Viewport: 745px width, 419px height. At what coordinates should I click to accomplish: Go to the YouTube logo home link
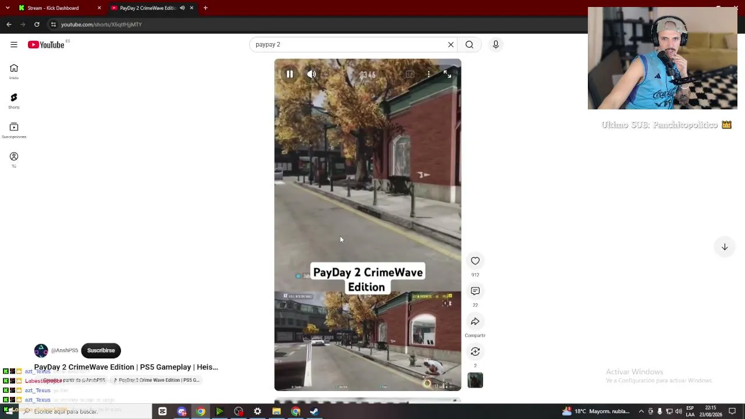tap(46, 45)
